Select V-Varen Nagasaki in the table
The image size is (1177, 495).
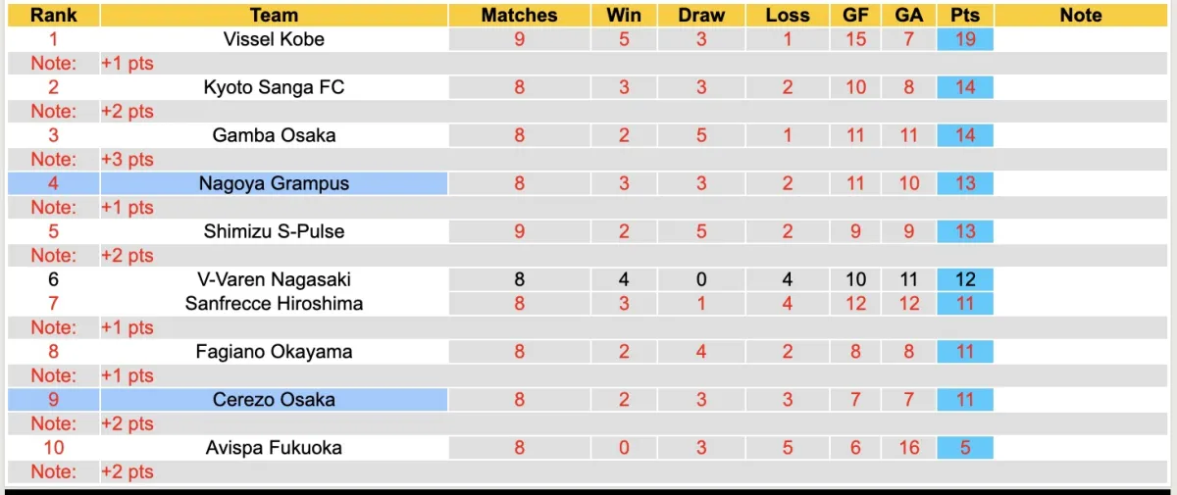tap(274, 279)
